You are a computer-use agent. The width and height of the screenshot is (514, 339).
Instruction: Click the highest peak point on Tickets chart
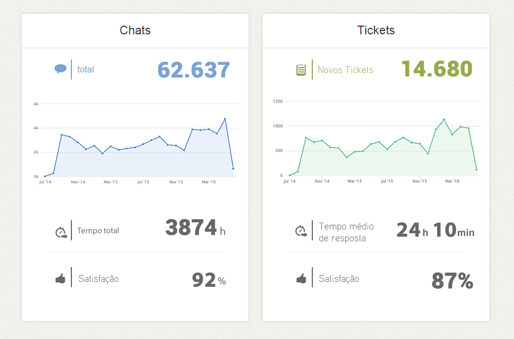pos(444,119)
